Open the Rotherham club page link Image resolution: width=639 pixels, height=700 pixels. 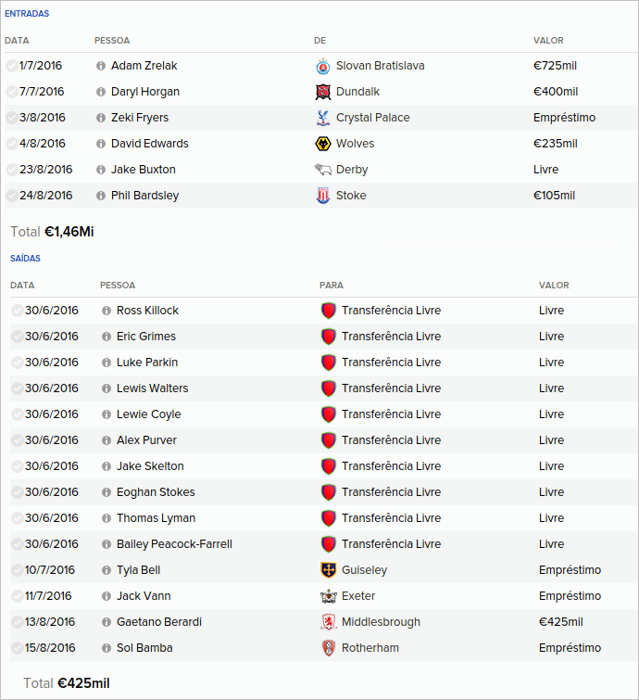(x=370, y=648)
